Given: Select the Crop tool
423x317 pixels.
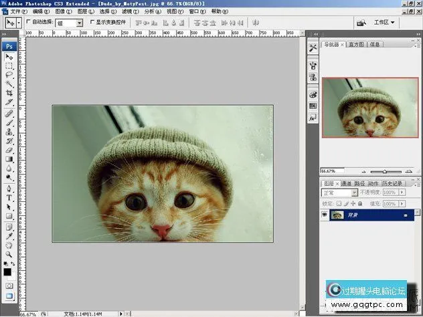Looking at the screenshot, I should tap(9, 92).
